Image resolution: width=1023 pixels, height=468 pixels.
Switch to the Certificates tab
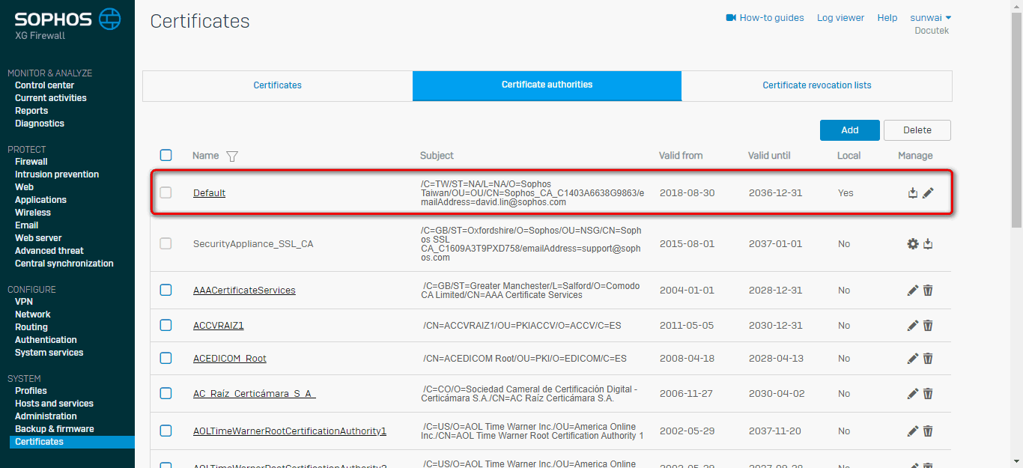coord(277,85)
